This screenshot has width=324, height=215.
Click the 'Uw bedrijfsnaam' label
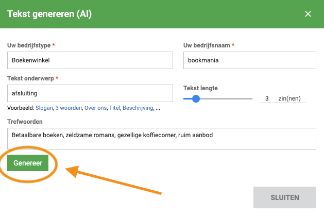click(x=206, y=45)
